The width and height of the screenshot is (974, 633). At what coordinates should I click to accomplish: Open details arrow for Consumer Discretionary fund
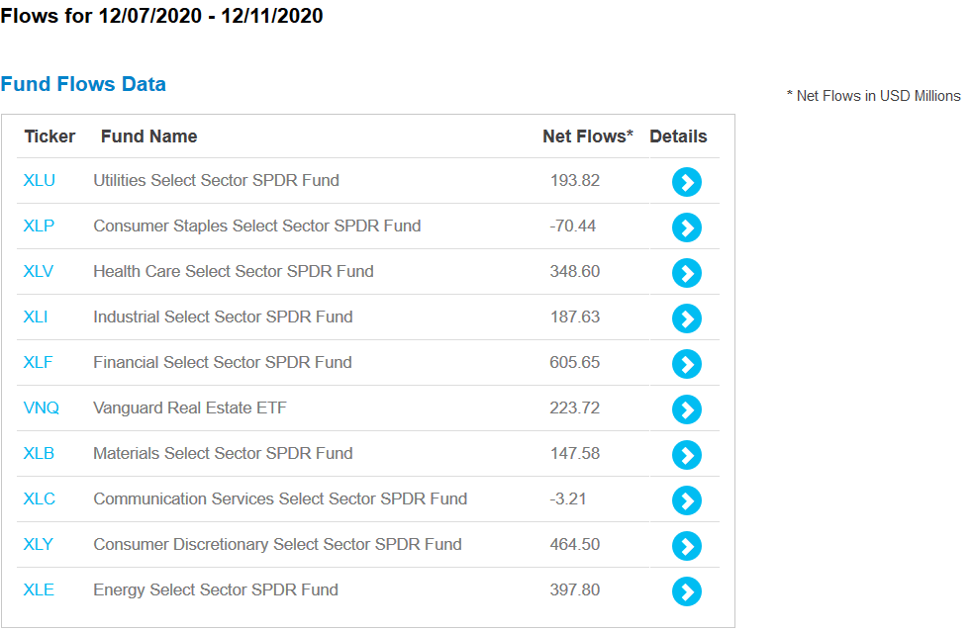tap(686, 546)
